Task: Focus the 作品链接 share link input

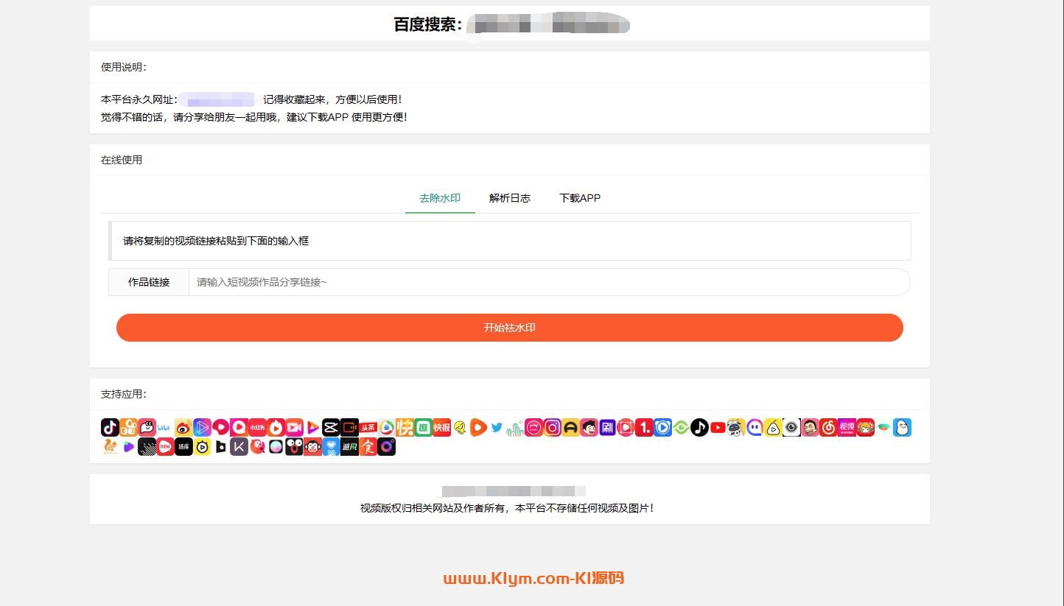Action: click(549, 282)
